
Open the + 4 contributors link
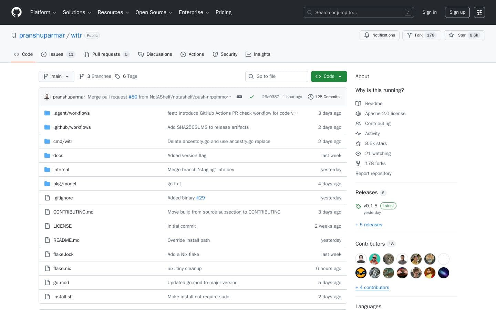[372, 287]
